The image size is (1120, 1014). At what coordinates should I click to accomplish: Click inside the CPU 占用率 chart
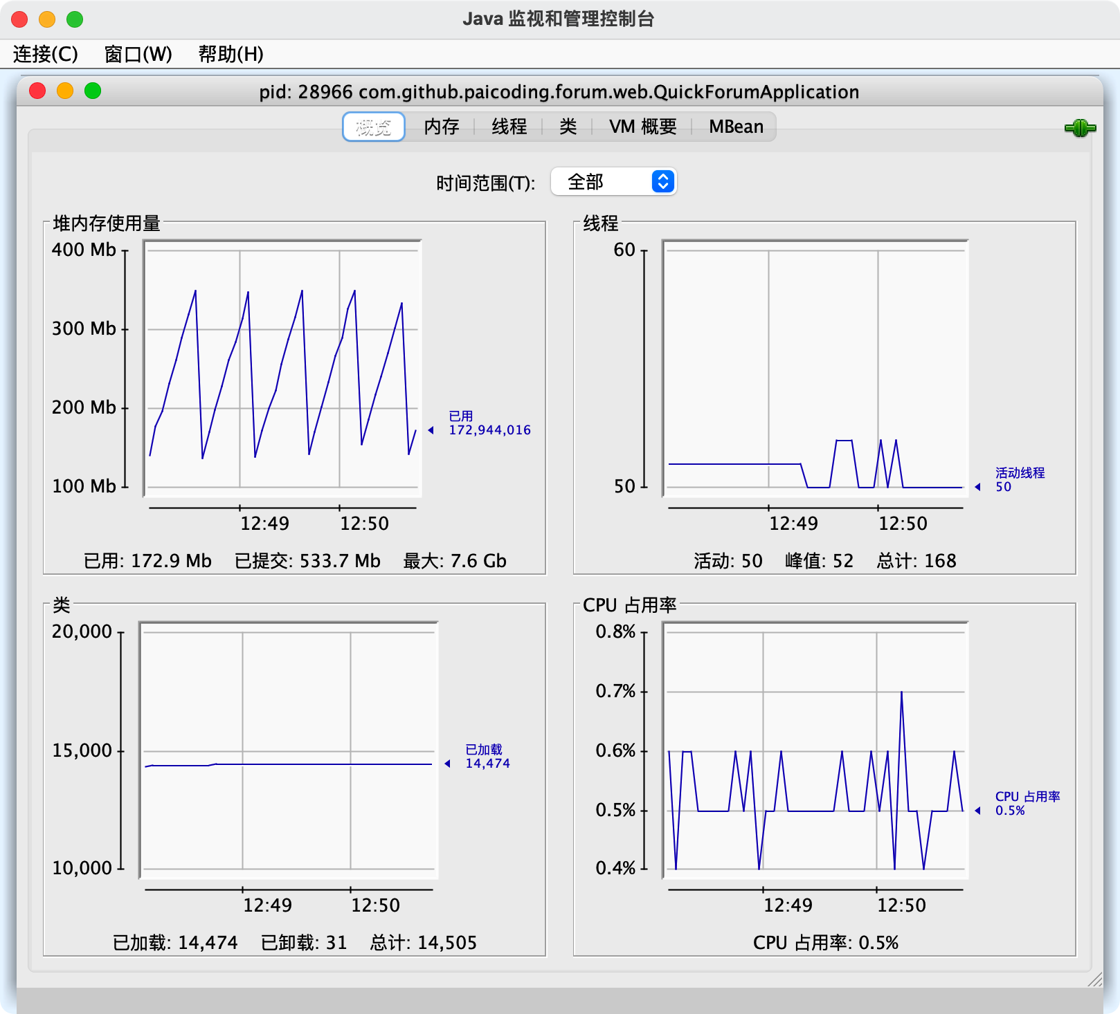pyautogui.click(x=815, y=750)
